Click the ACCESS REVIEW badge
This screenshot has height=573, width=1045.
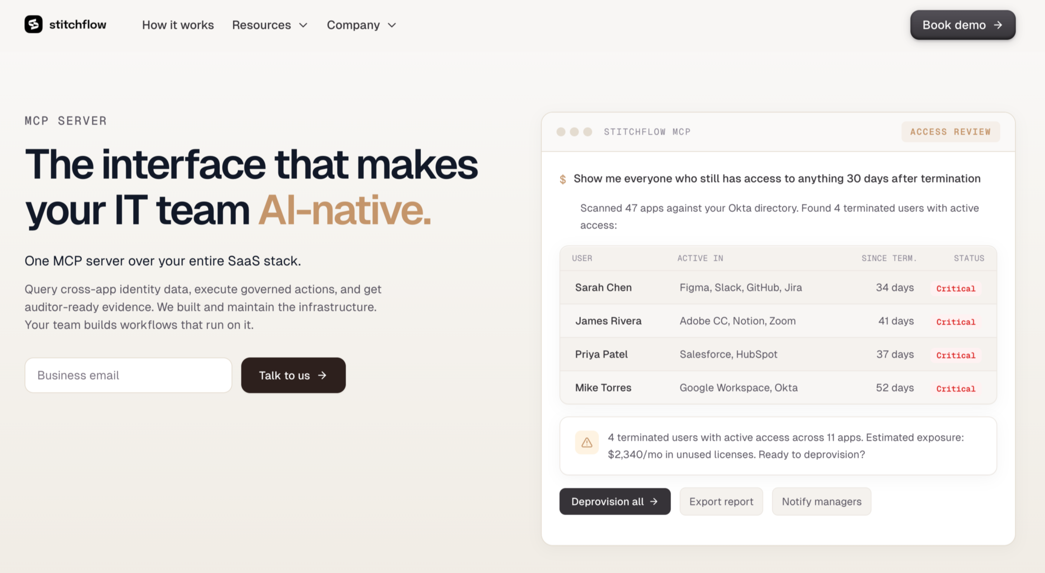pos(950,132)
